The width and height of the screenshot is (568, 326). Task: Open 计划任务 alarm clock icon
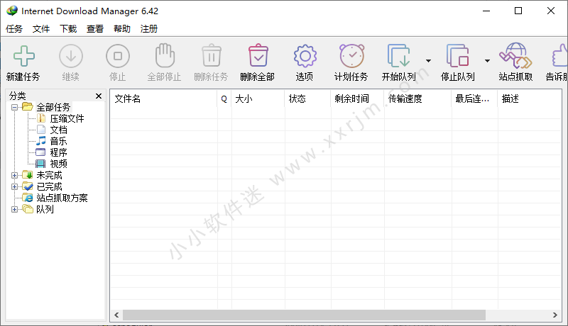pyautogui.click(x=351, y=56)
